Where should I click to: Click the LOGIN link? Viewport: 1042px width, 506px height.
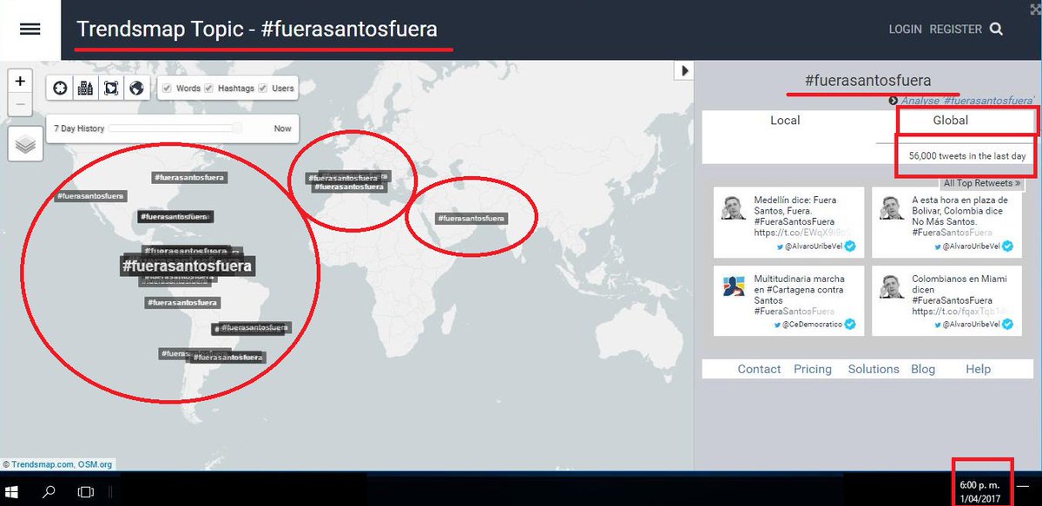(x=905, y=29)
